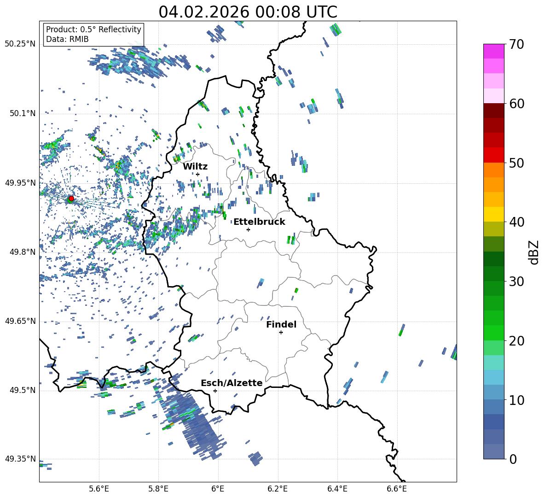This screenshot has height=498, width=545.
Task: Click the Product: 0.5° Reflectivity text
Action: coord(93,29)
